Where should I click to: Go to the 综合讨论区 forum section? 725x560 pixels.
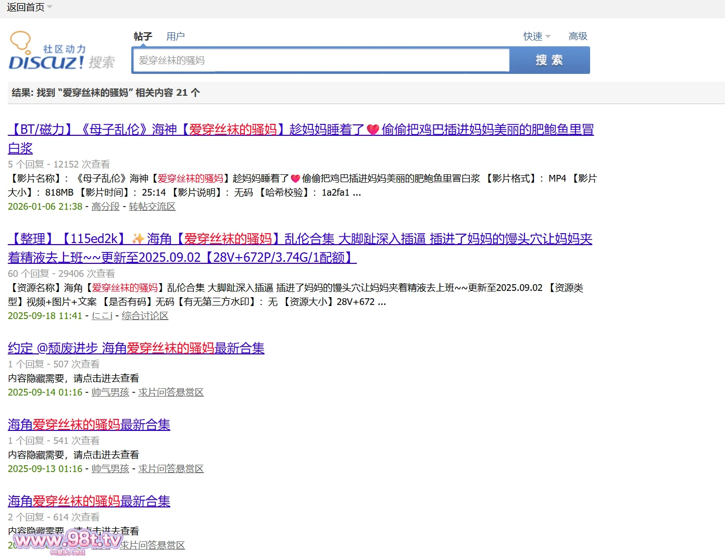coord(145,316)
